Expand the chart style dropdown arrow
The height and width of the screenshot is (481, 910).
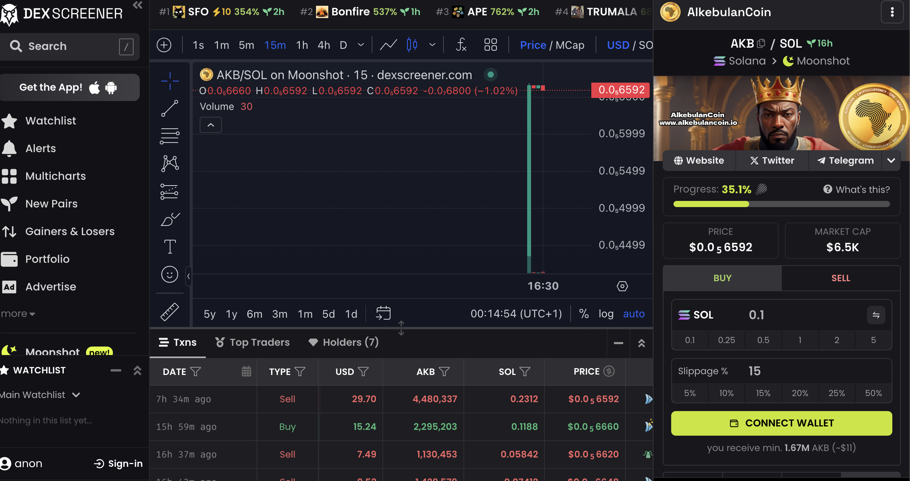432,45
